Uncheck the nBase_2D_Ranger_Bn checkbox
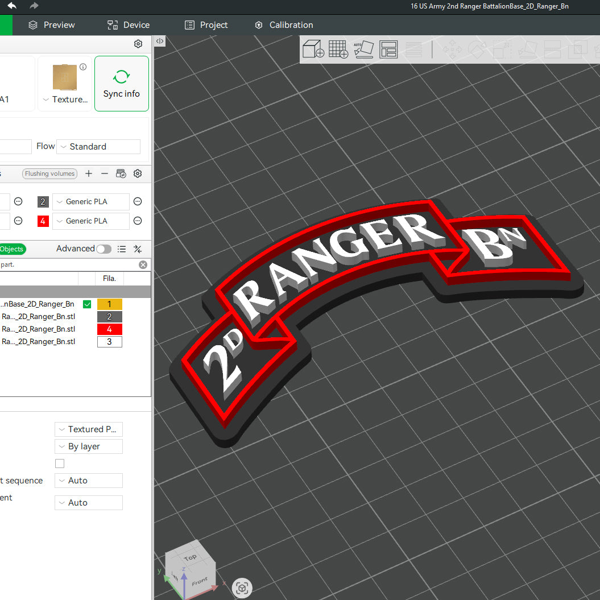Viewport: 600px width, 600px height. pyautogui.click(x=86, y=304)
